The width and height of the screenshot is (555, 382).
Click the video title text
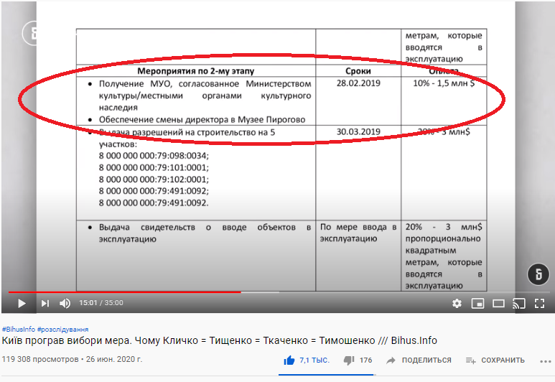220,340
